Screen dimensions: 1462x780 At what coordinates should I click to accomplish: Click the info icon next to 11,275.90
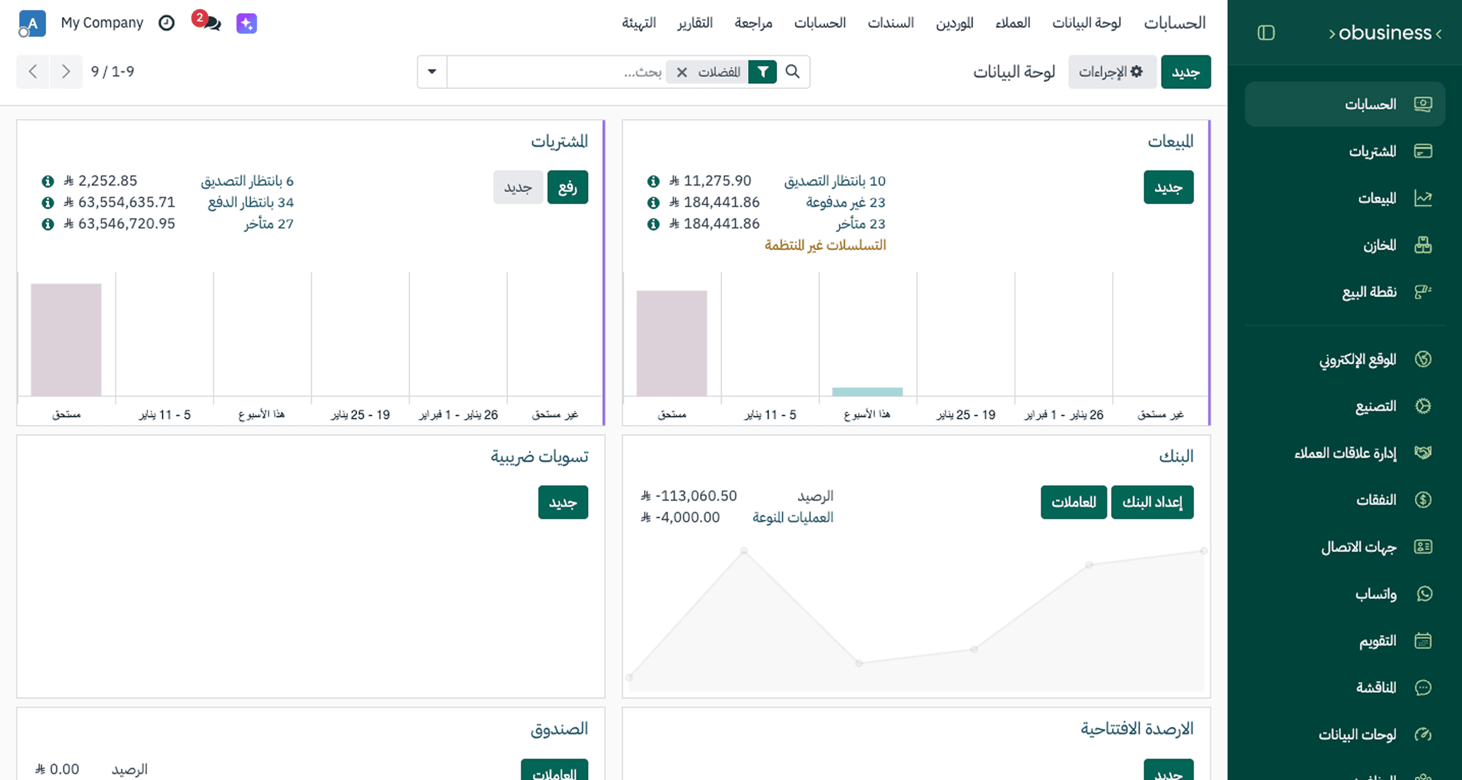click(x=654, y=180)
